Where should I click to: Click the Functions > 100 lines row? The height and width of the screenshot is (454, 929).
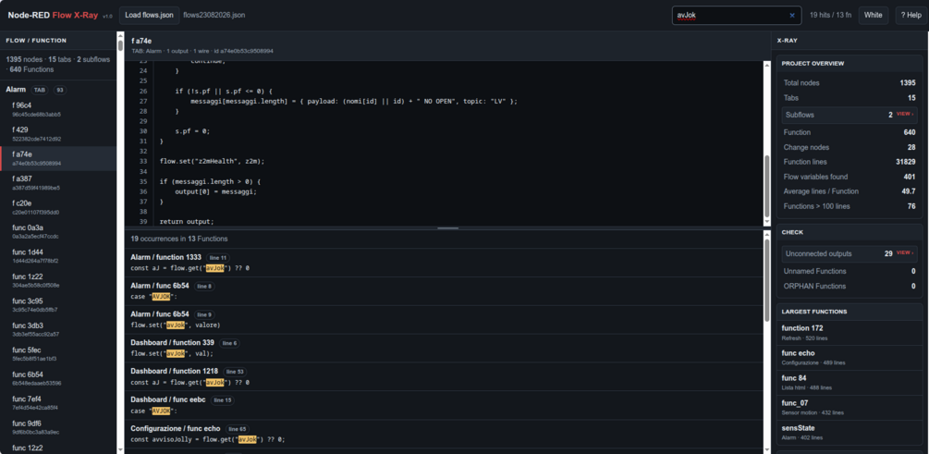point(850,206)
